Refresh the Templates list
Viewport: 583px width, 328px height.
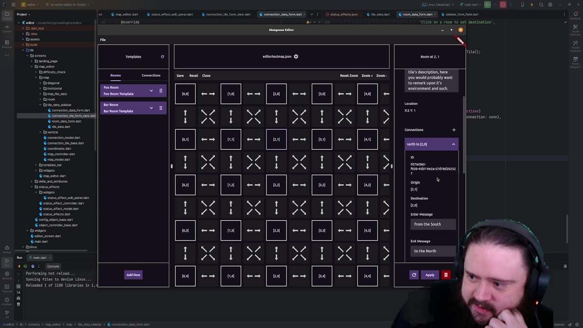(x=162, y=57)
